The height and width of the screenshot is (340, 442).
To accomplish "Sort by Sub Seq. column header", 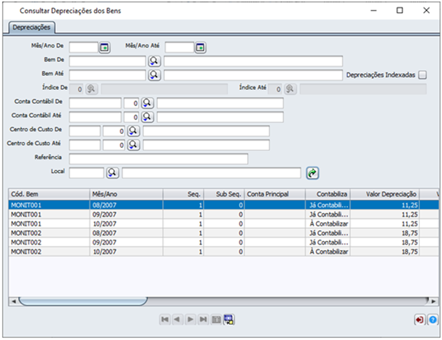I will 224,194.
